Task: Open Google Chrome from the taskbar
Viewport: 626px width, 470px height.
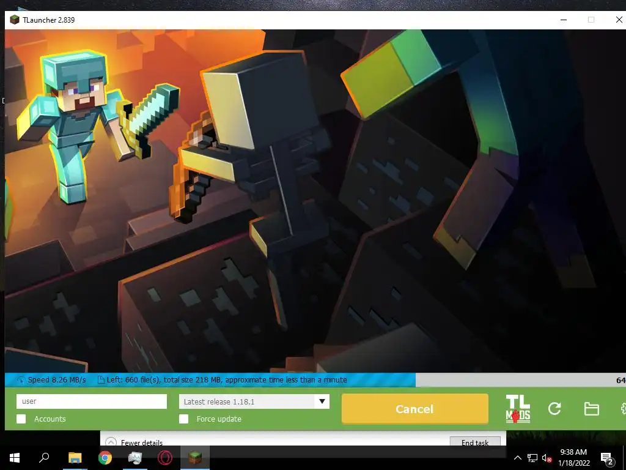Action: coord(105,458)
